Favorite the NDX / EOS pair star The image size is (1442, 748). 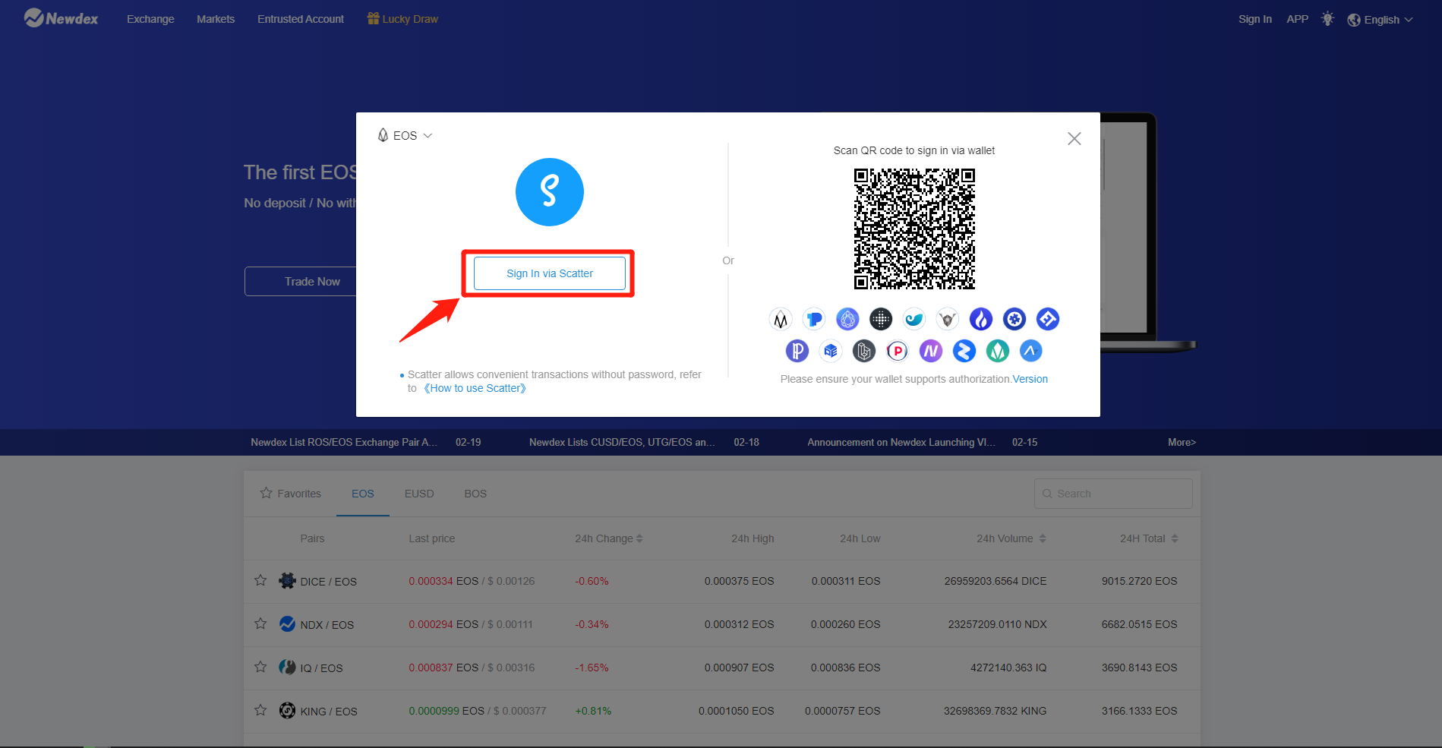pyautogui.click(x=260, y=624)
